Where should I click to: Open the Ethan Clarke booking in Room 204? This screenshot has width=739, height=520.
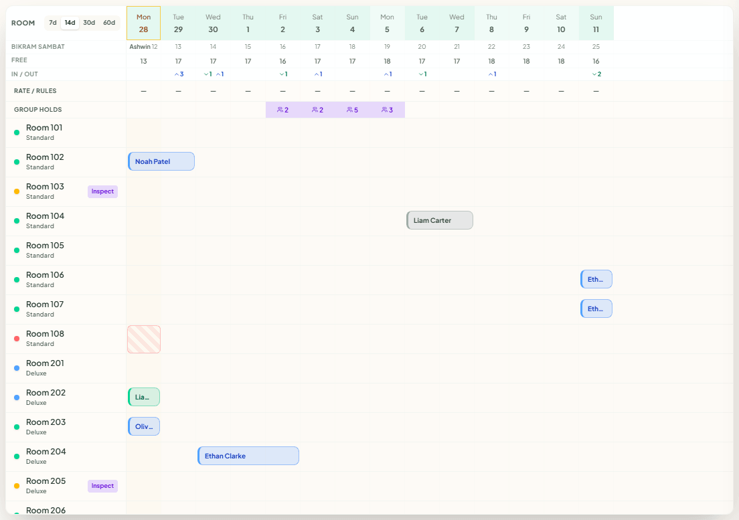(x=248, y=456)
